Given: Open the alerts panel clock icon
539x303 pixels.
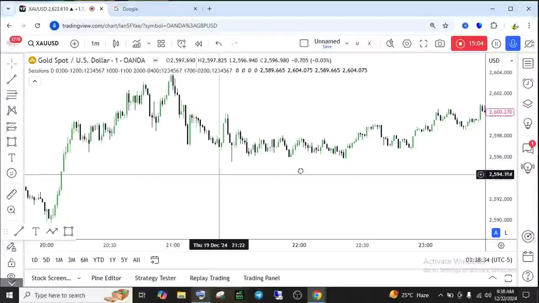Looking at the screenshot, I should pos(528,83).
